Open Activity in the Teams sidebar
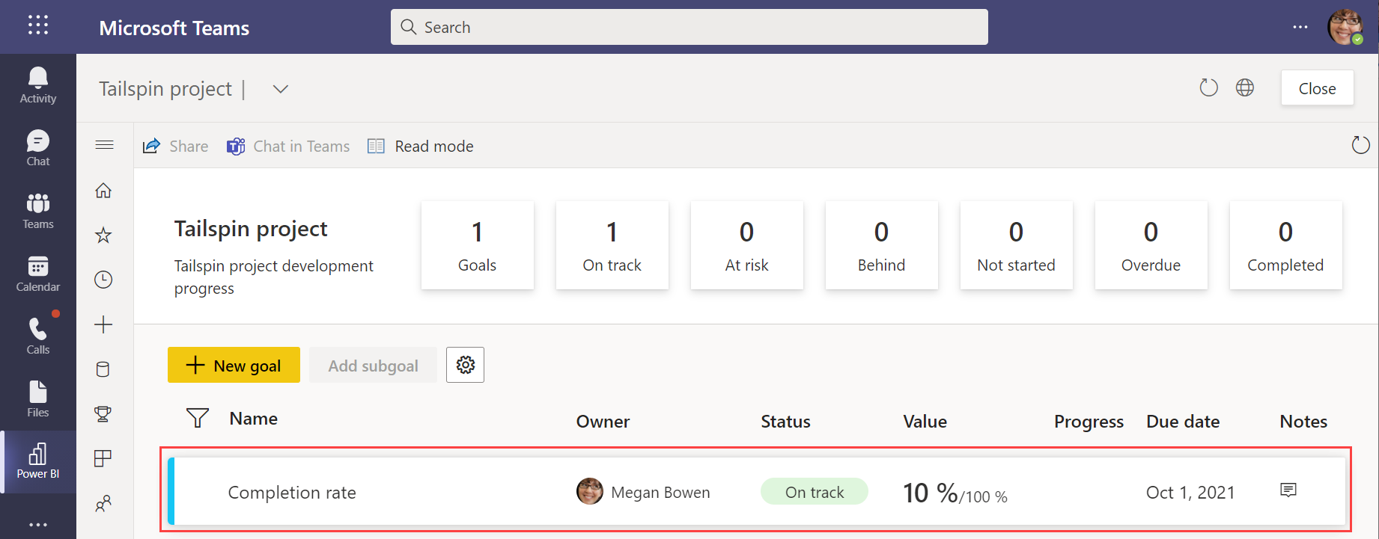 click(x=38, y=85)
